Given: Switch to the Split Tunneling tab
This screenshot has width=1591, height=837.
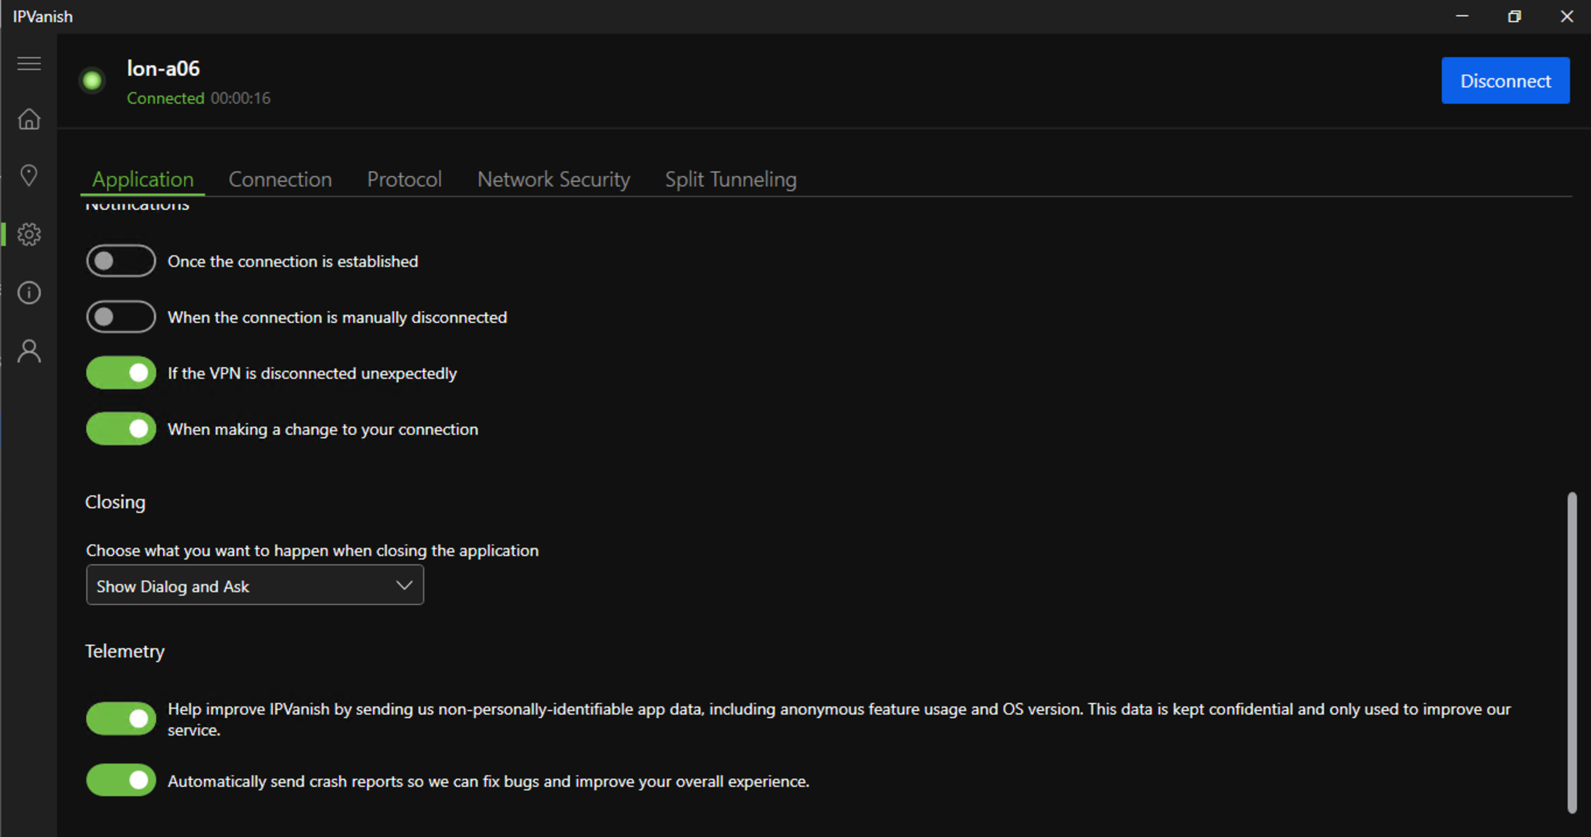Looking at the screenshot, I should (x=730, y=179).
